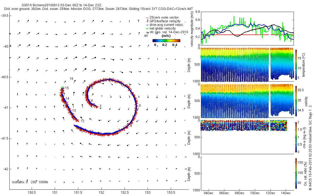Click the '152.5' longitude tick label

[x=125, y=193]
